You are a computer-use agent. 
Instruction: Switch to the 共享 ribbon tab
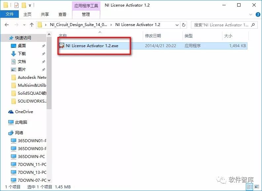click(x=45, y=14)
